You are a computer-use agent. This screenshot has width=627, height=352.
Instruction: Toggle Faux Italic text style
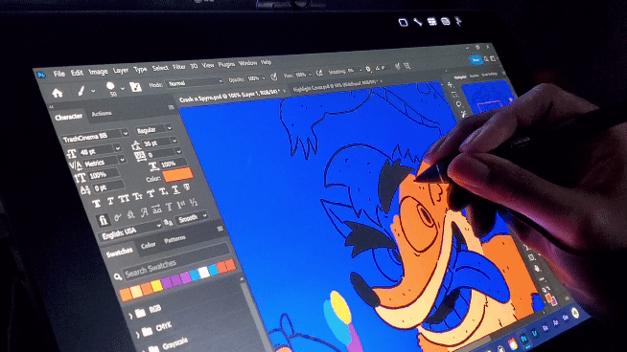(110, 201)
